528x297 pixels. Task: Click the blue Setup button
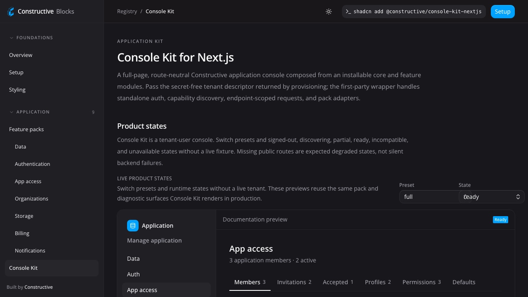click(503, 12)
